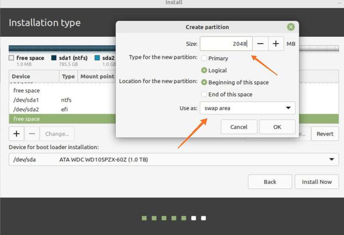The image size is (344, 235).
Task: Select the /dev/sda1 ntfs row
Action: [x=63, y=100]
